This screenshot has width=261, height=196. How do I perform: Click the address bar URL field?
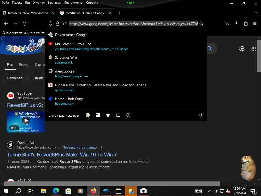coord(134,24)
